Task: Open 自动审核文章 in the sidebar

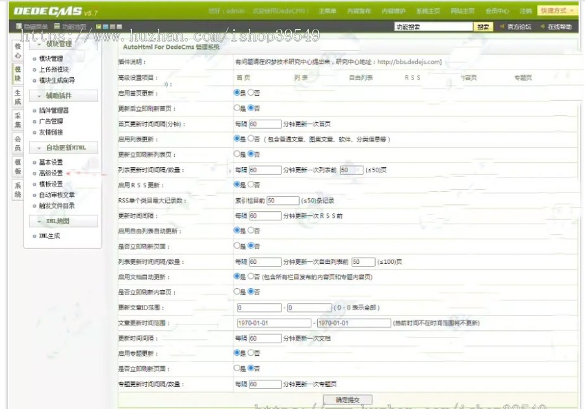Action: (x=57, y=195)
